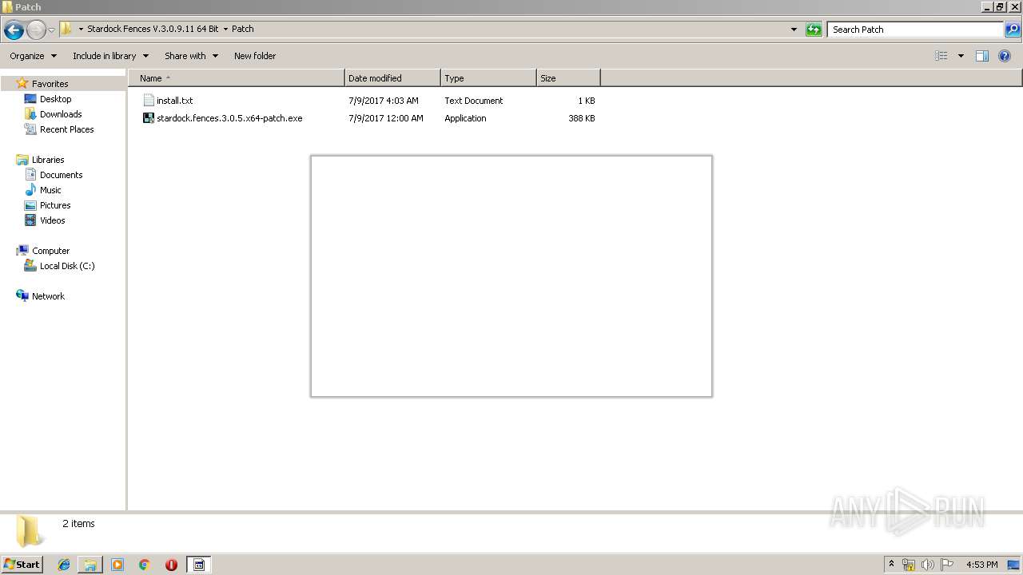The height and width of the screenshot is (575, 1023).
Task: Click the 7/9/2017 4:03 AM date cell
Action: tap(384, 101)
